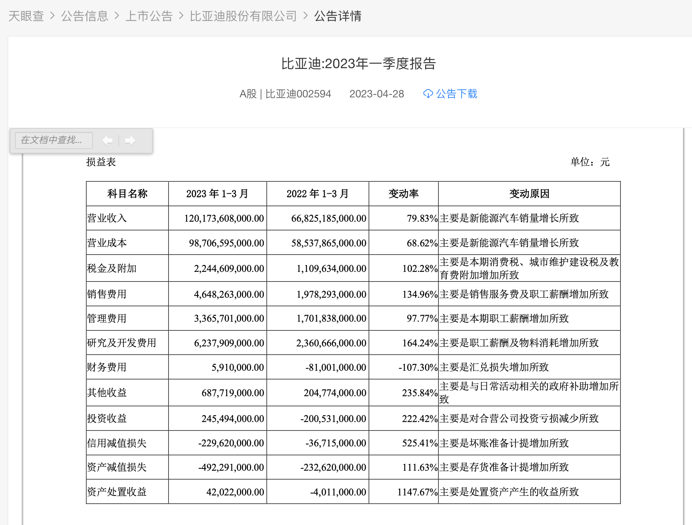Open 比亚迪股份有限公司 breadcrumb link
The height and width of the screenshot is (525, 692).
tap(243, 16)
